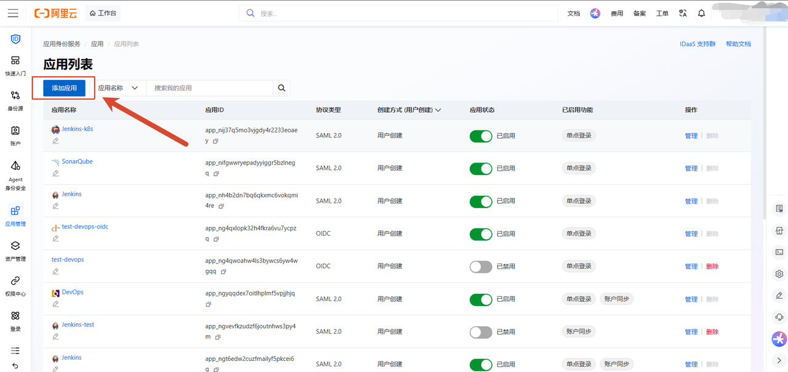
Task: Toggle the Jenkins-k8s application status switch
Action: pyautogui.click(x=481, y=135)
